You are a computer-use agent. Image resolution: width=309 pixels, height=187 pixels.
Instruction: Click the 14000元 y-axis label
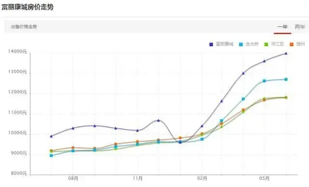(17, 52)
